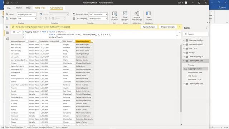Collapse the ribbon with the caret
The width and height of the screenshot is (229, 129).
coord(208,23)
